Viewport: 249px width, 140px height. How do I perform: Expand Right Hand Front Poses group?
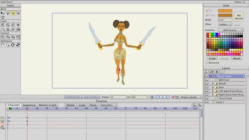213,95
